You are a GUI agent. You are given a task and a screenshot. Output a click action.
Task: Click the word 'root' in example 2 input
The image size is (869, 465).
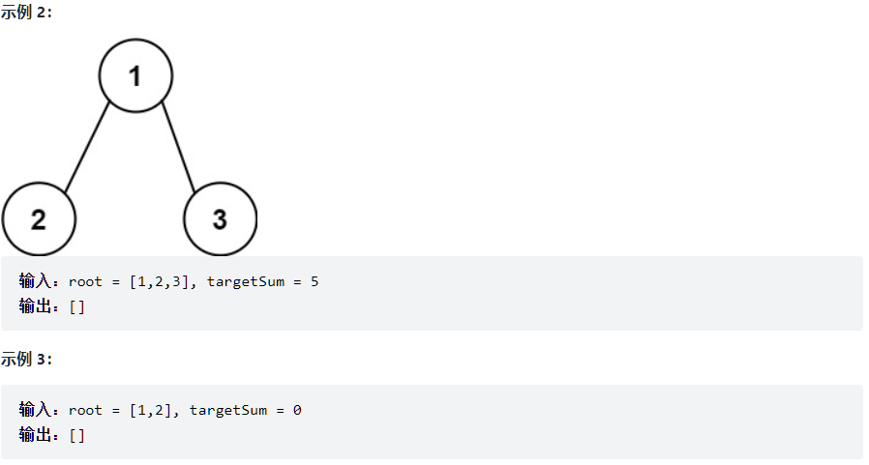click(85, 282)
